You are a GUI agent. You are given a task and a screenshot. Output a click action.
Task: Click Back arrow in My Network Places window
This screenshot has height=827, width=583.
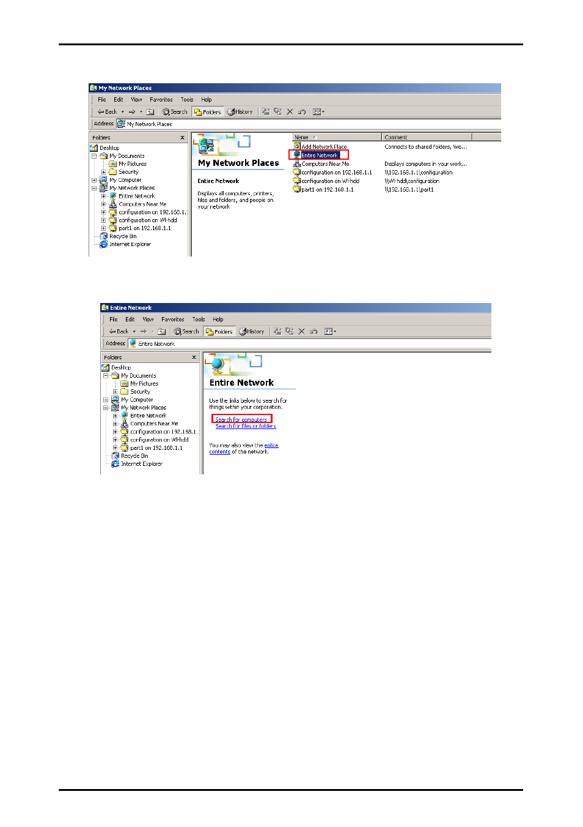107,112
